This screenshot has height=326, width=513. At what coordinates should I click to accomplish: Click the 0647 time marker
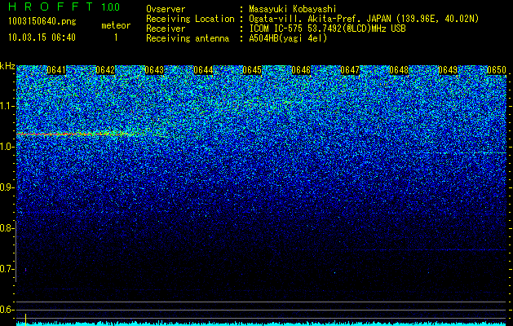pyautogui.click(x=350, y=70)
